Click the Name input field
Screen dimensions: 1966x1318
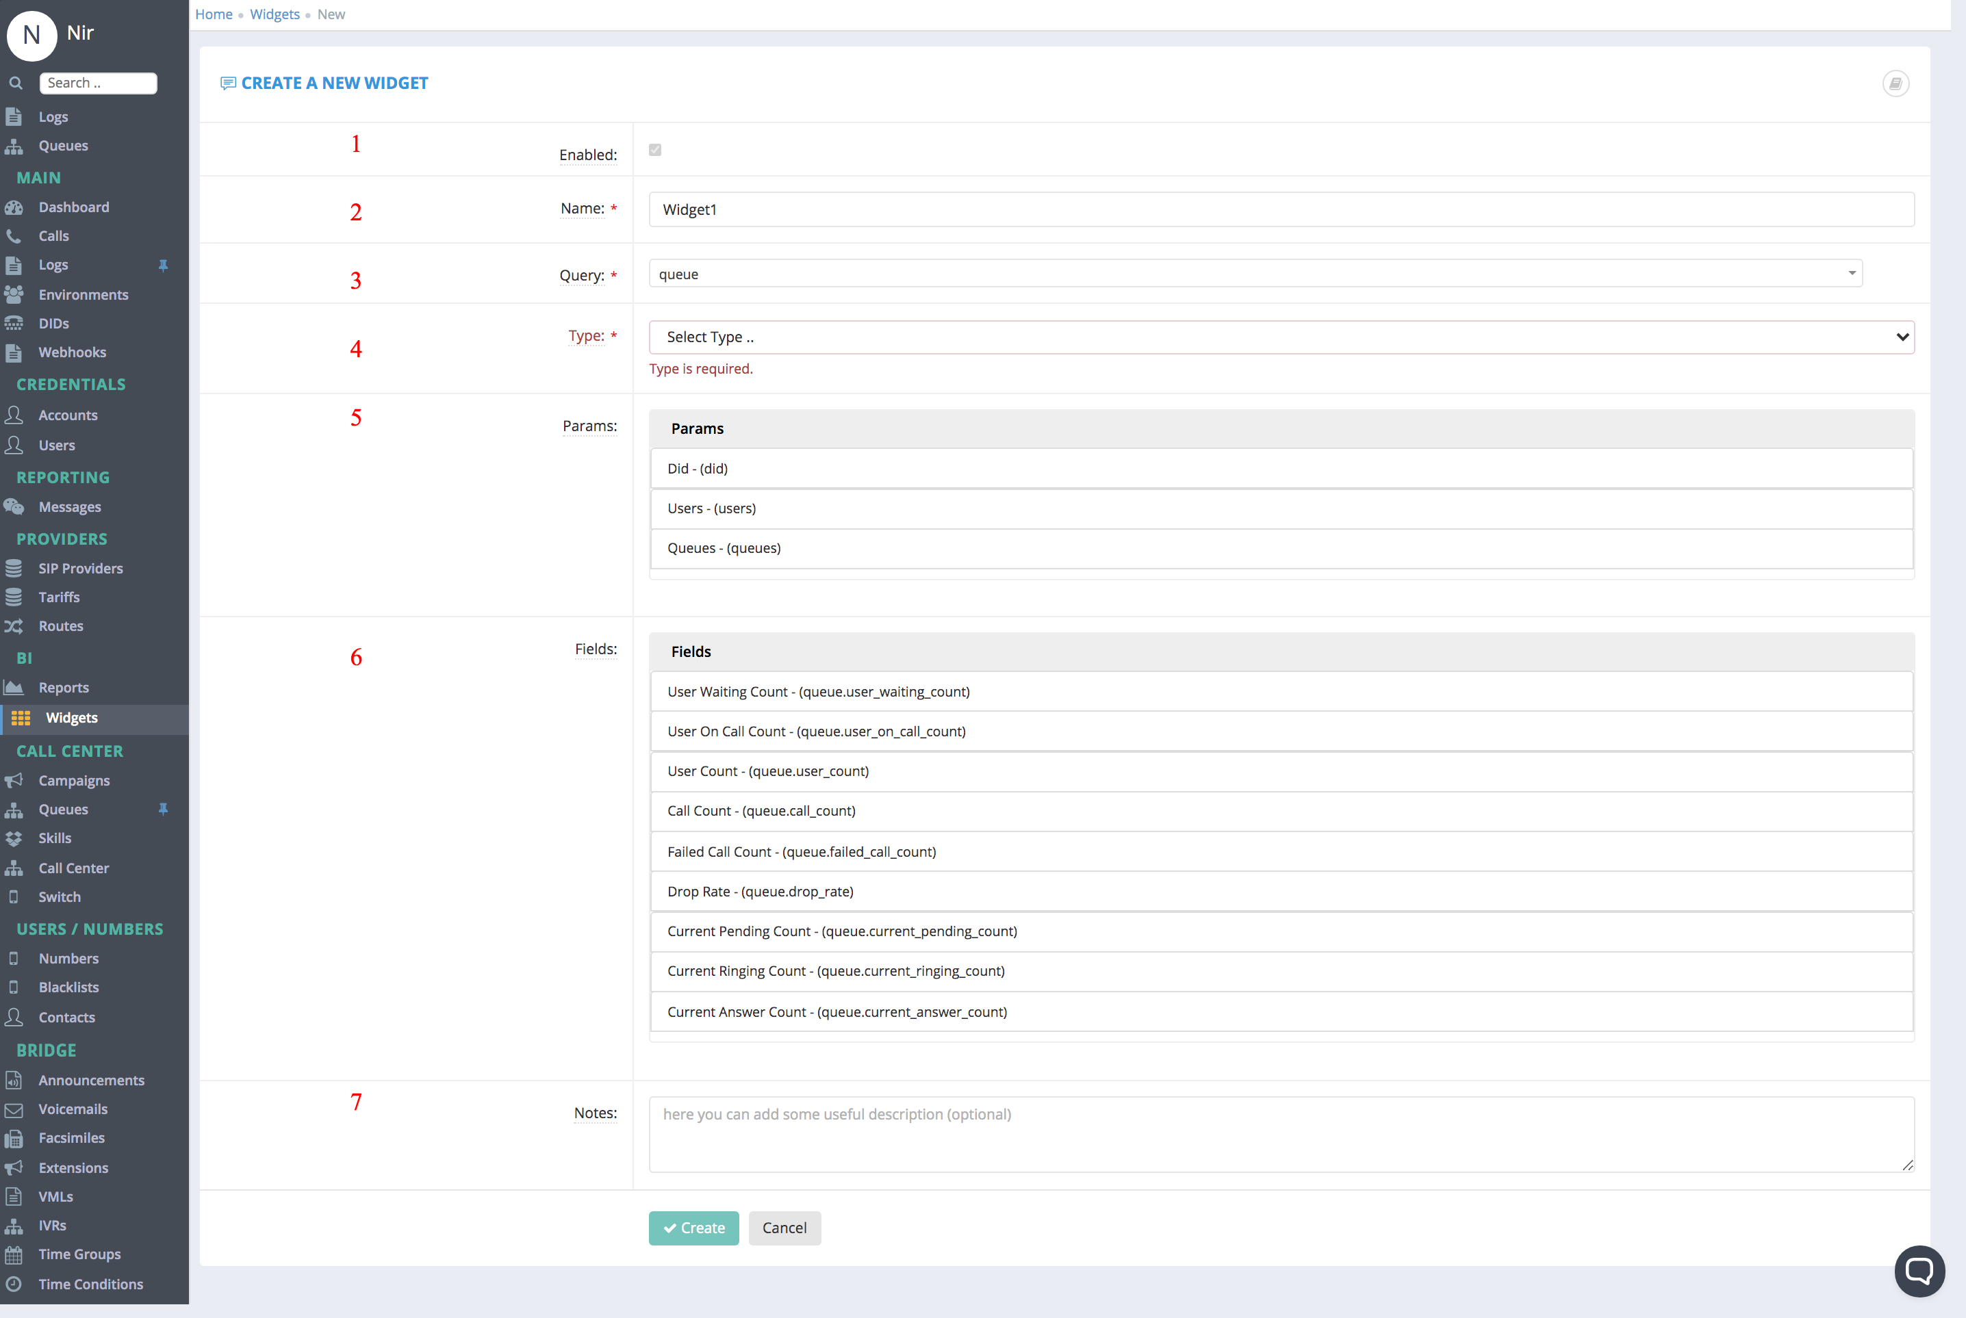(1281, 209)
